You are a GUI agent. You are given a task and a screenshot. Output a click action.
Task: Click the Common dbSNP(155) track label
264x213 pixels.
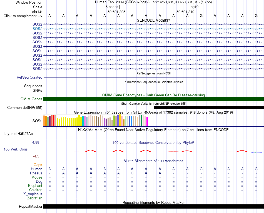24,108
